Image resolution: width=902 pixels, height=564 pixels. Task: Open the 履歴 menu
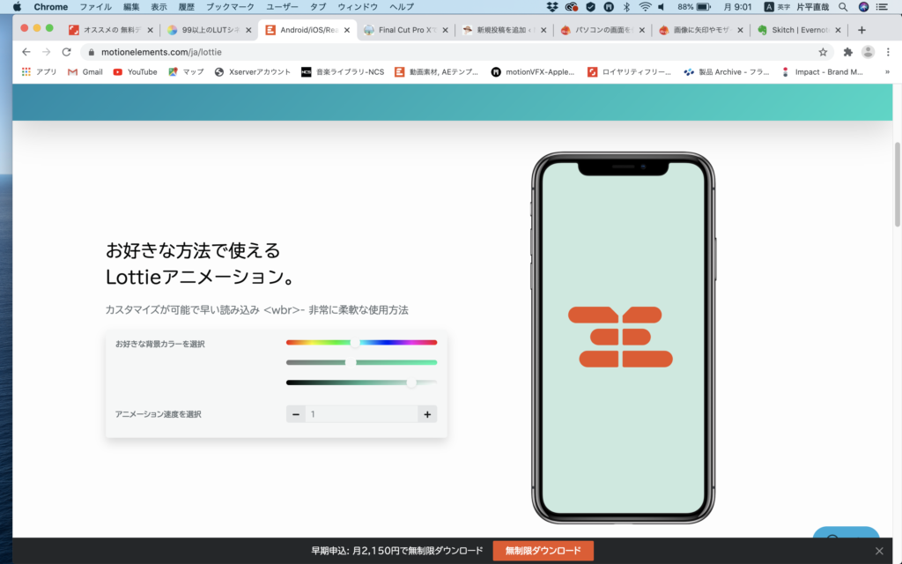pos(187,7)
